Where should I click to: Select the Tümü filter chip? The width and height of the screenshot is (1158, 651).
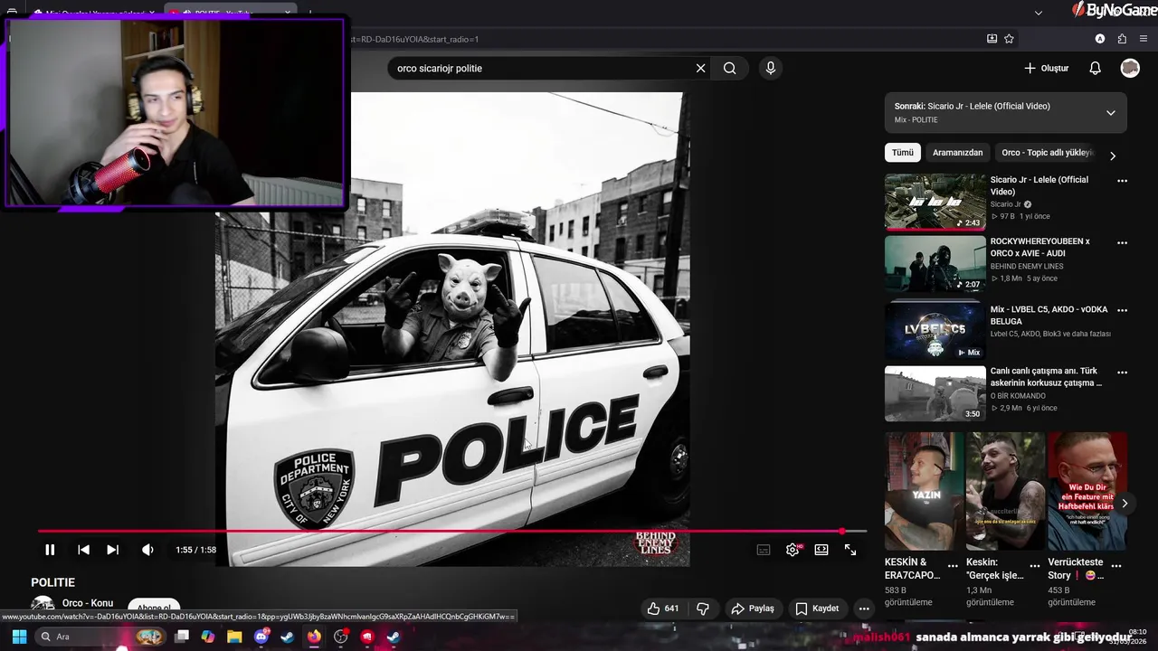tap(903, 153)
